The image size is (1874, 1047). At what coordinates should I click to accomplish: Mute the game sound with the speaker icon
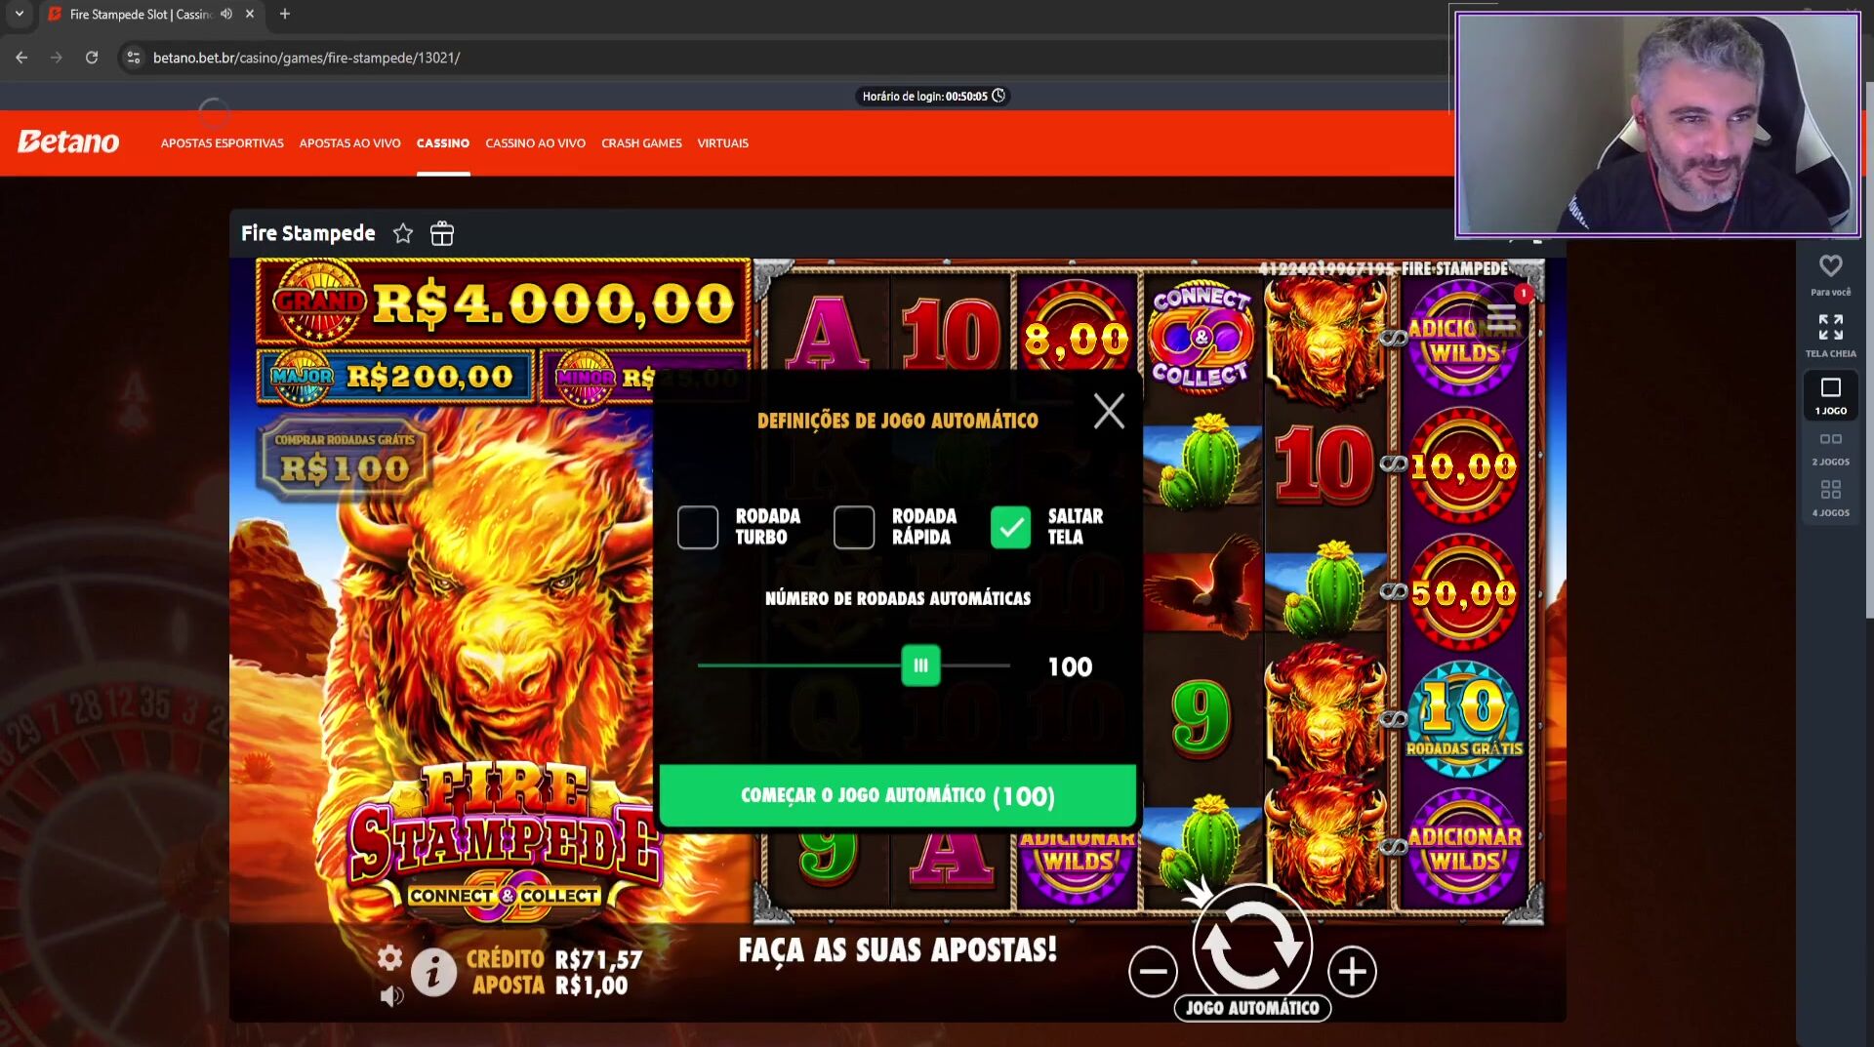pyautogui.click(x=391, y=996)
